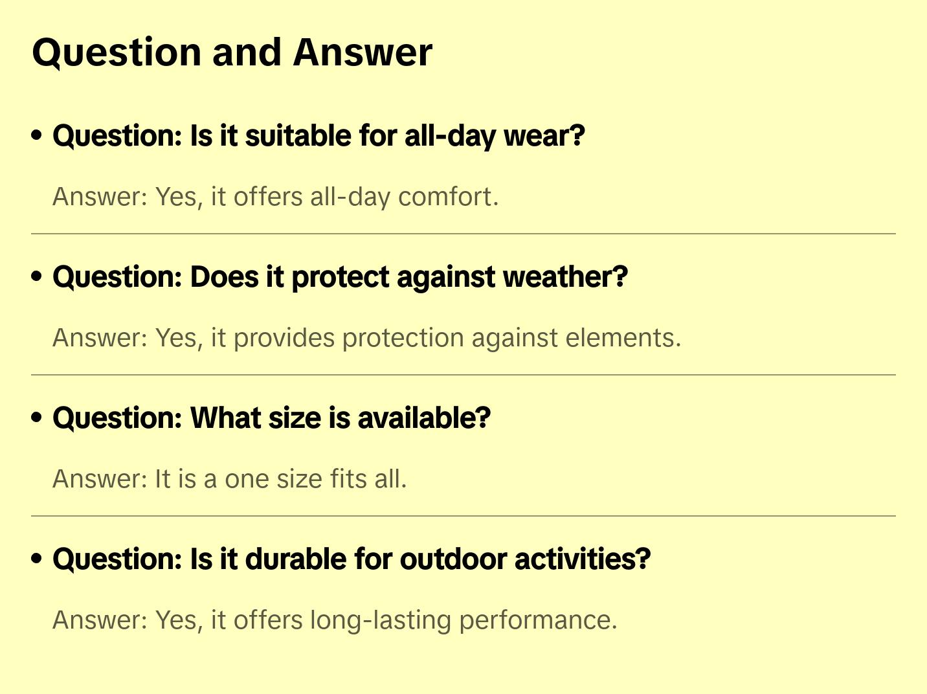Click the "Question:" label of the weather question
The height and width of the screenshot is (694, 927).
[118, 277]
